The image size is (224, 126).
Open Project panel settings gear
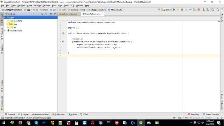(x=51, y=14)
